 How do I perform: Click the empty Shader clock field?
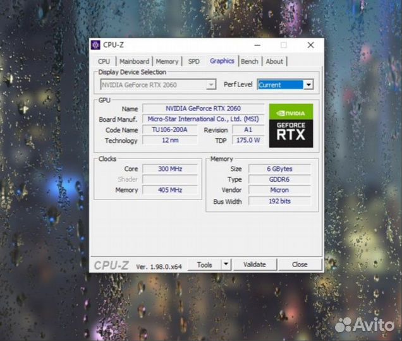point(170,179)
